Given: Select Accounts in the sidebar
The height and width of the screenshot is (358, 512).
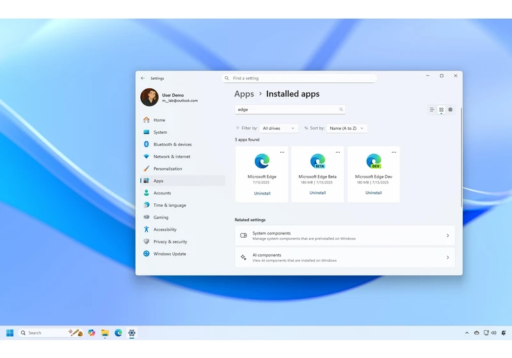Looking at the screenshot, I should 183,192.
